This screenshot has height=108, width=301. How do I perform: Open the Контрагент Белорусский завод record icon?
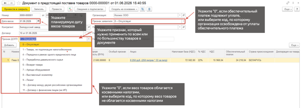[89, 27]
